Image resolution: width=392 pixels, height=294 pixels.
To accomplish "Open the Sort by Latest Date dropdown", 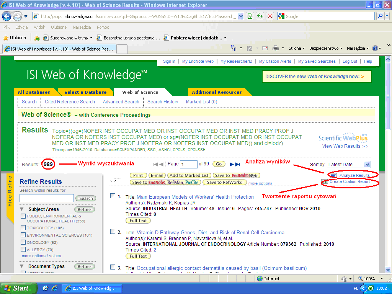I will (349, 165).
